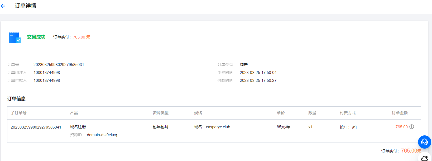Click the order creator ID value
This screenshot has height=161, width=432.
47,73
